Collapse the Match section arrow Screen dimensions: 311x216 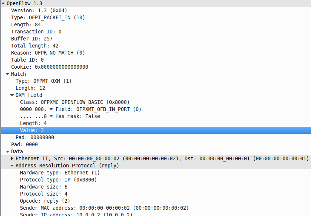click(x=7, y=74)
